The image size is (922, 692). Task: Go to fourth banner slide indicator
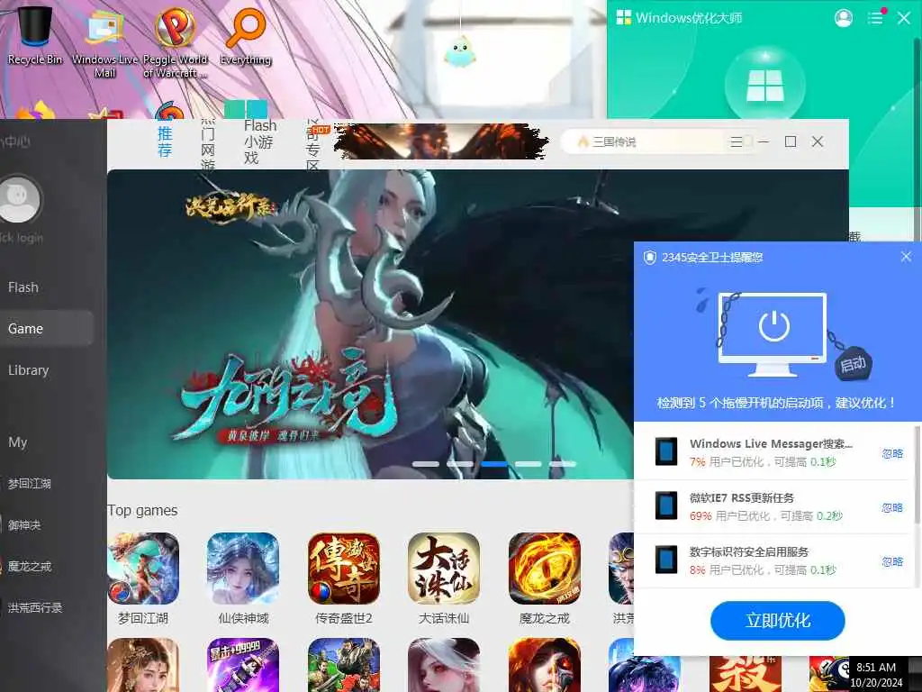[x=528, y=464]
